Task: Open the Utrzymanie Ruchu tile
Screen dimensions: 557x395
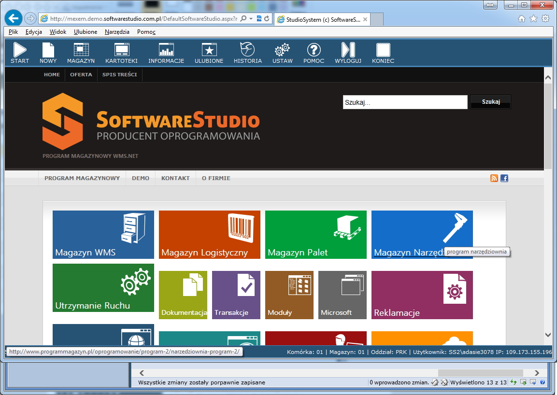Action: [x=103, y=288]
